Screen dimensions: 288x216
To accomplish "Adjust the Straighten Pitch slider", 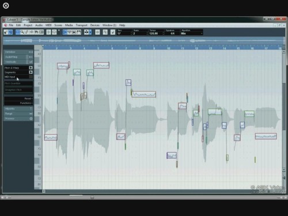I will pyautogui.click(x=18, y=93).
